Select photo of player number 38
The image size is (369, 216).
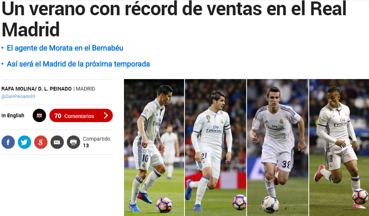[x=278, y=148]
